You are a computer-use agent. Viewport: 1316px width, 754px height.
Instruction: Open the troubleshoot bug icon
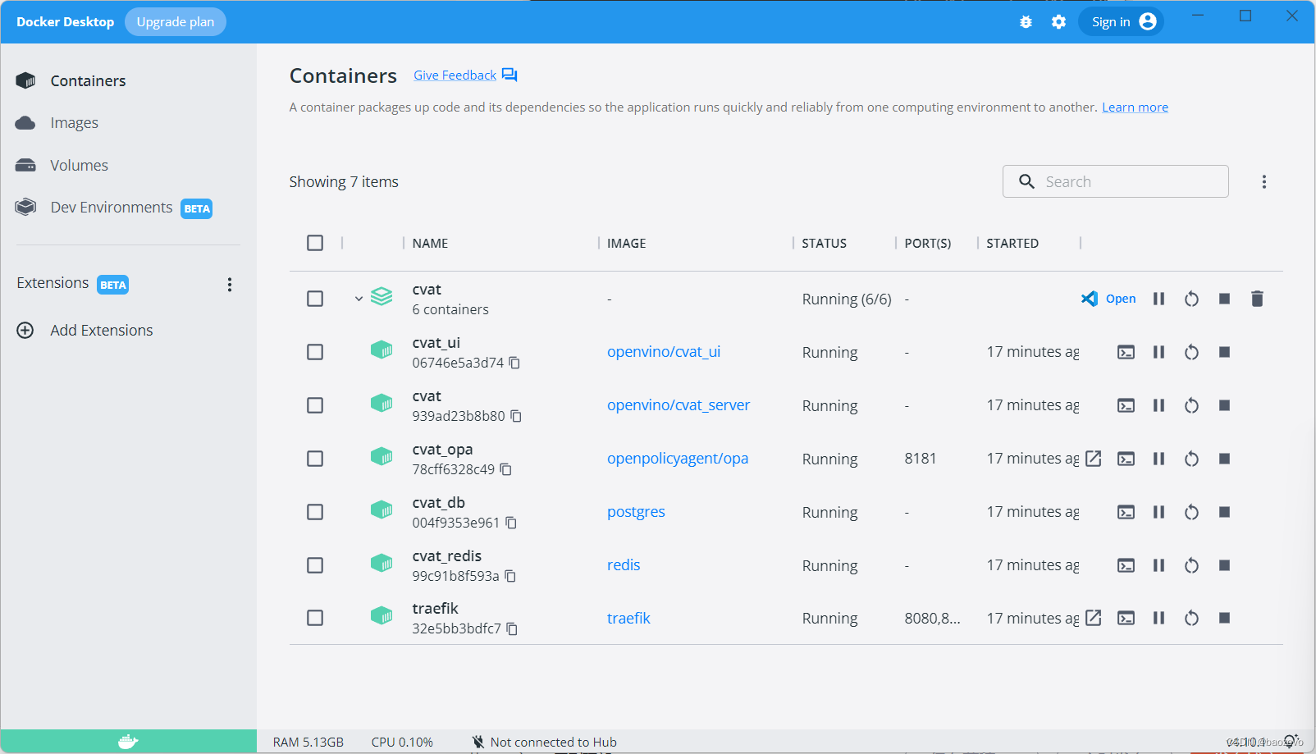click(x=1026, y=22)
